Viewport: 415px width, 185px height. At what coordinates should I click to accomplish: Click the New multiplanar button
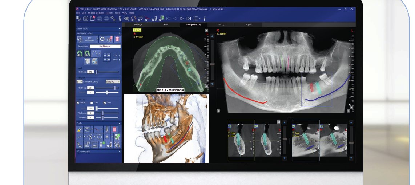(86, 39)
